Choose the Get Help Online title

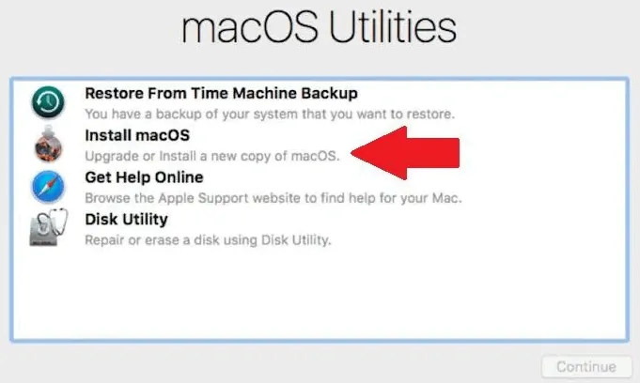point(144,177)
